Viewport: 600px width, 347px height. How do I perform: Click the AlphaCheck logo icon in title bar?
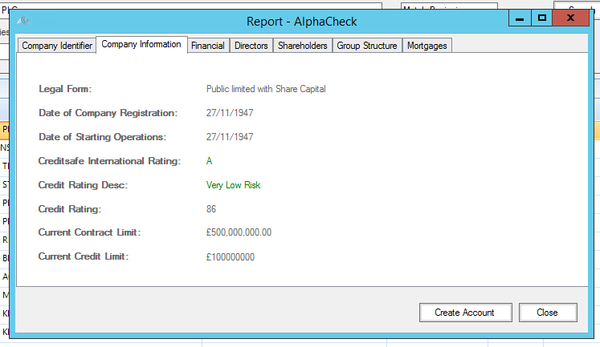point(23,21)
